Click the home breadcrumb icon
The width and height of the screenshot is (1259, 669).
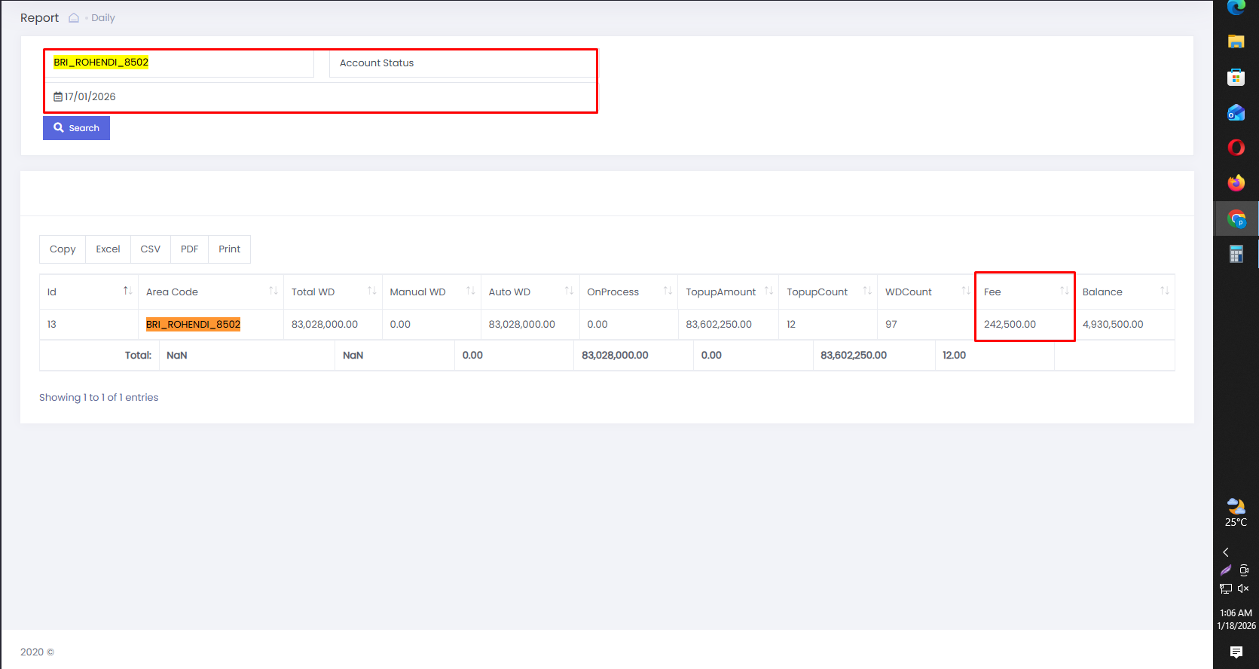tap(74, 18)
